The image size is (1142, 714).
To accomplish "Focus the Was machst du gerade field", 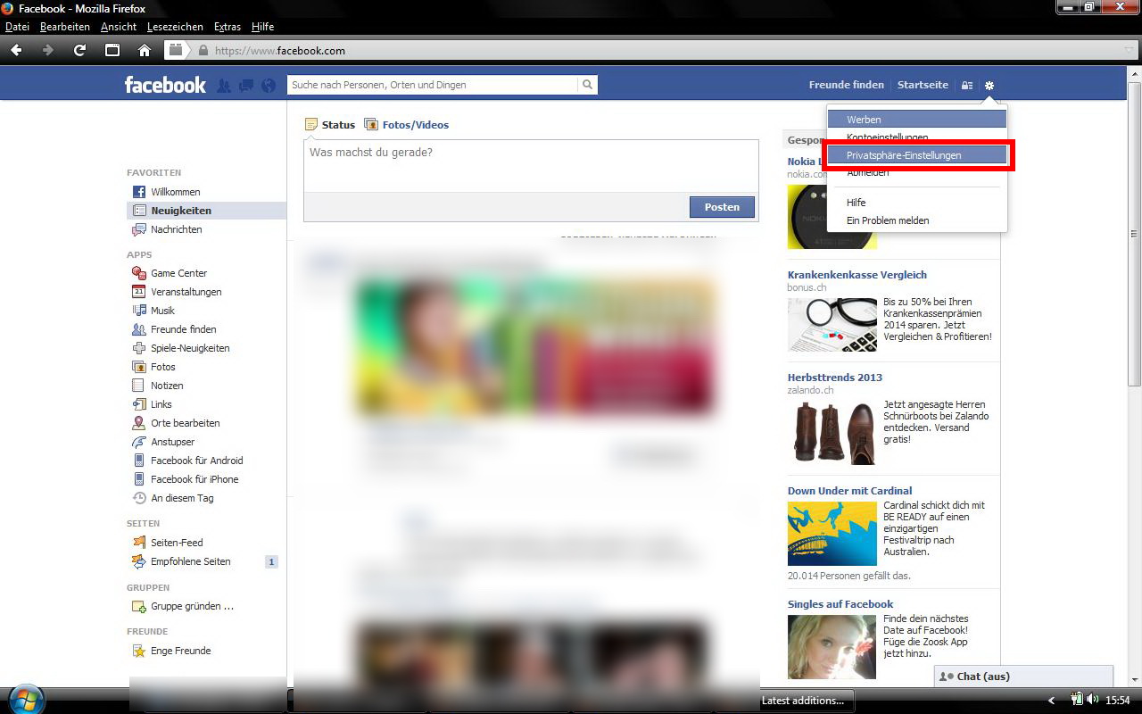I will 531,165.
